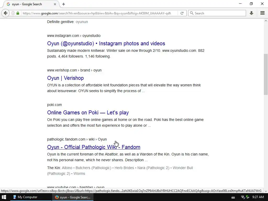The width and height of the screenshot is (268, 201).
Task: Switch to Firefox taskbar button oyun - Google Search
Action: (73, 197)
